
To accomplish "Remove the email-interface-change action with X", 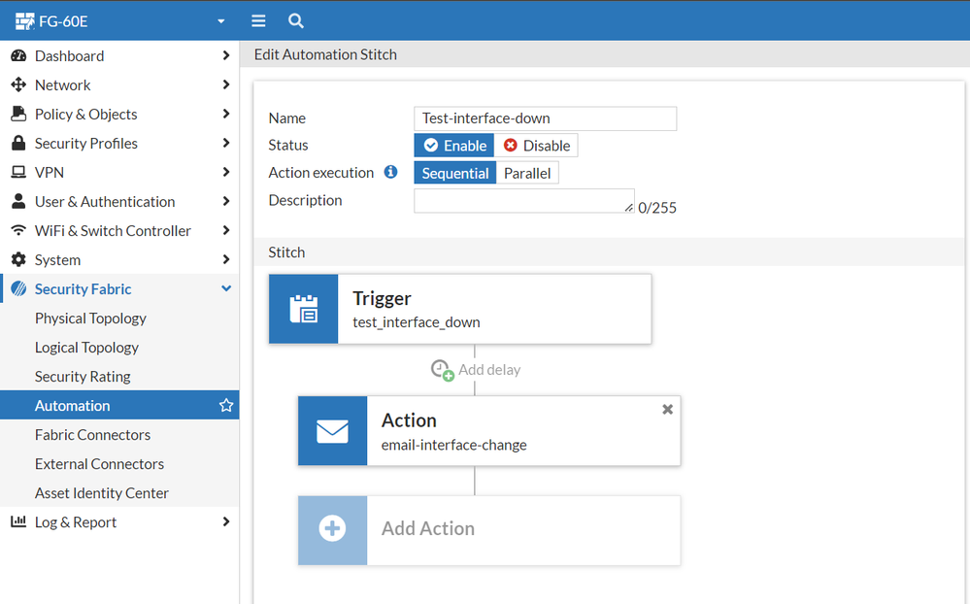I will (667, 410).
